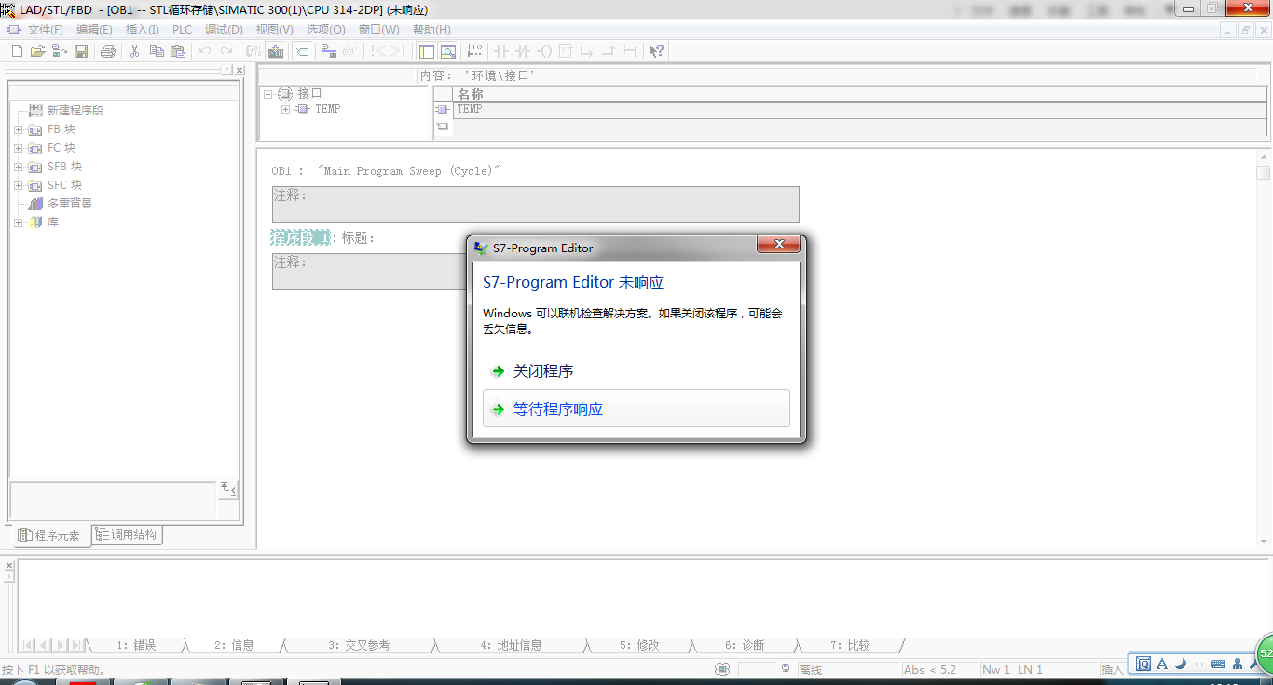Choose 等待程序响应 in the dialog
Viewport: 1273px width, 685px height.
pyautogui.click(x=636, y=409)
